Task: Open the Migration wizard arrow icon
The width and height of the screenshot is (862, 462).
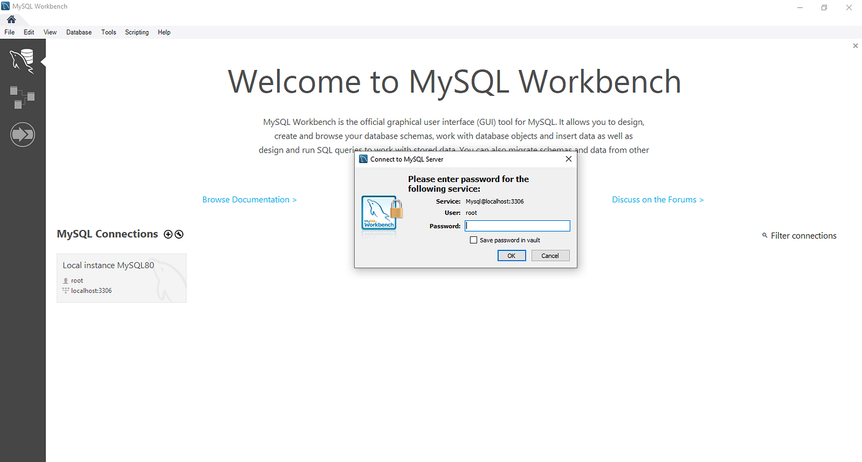Action: point(22,134)
